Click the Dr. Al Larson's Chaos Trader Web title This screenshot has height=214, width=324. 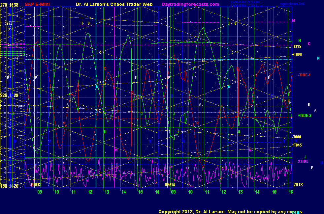click(114, 4)
